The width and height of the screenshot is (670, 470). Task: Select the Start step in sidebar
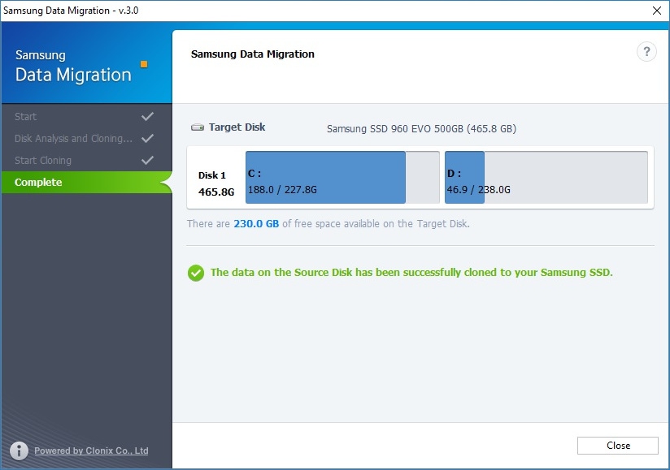coord(87,116)
